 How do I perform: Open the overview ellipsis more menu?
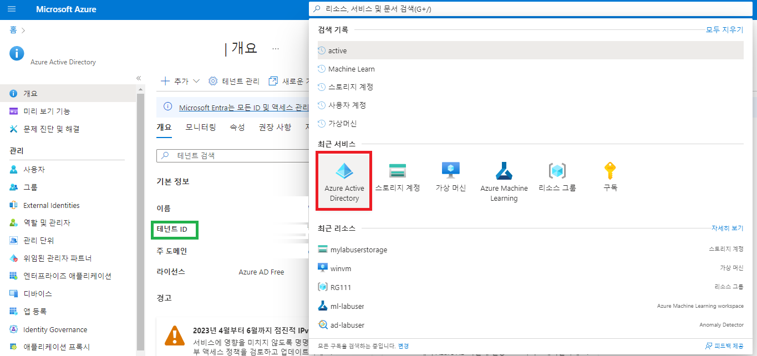click(276, 49)
